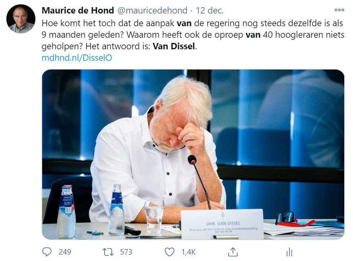Click the first bolded word "van" in the tweet
Image resolution: width=353 pixels, height=261 pixels.
coord(184,23)
